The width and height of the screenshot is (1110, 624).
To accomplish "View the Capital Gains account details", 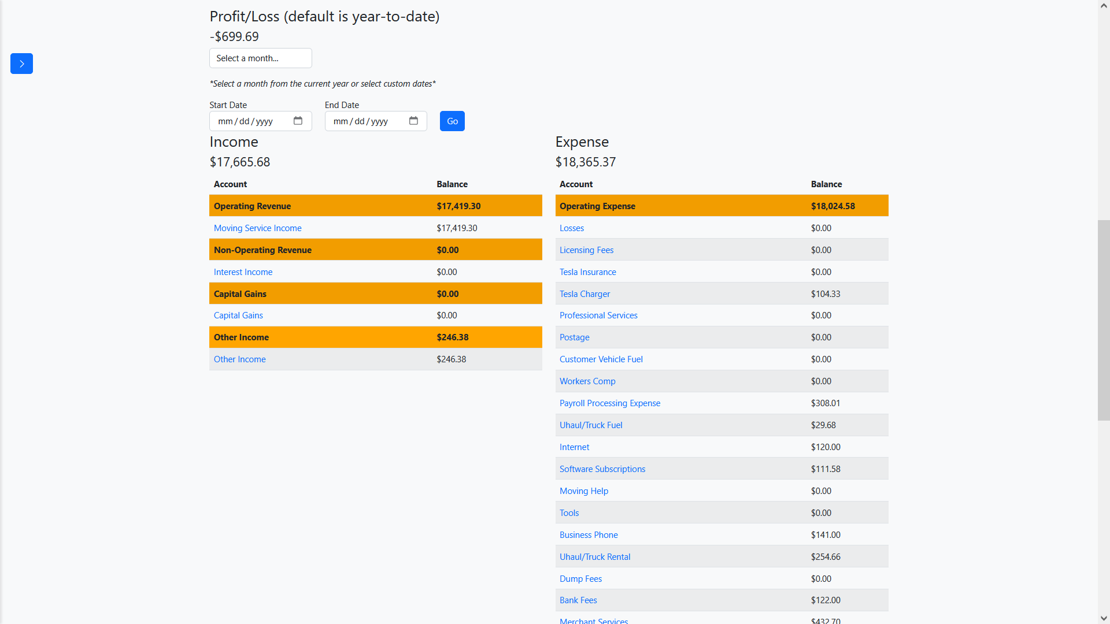I will (238, 315).
